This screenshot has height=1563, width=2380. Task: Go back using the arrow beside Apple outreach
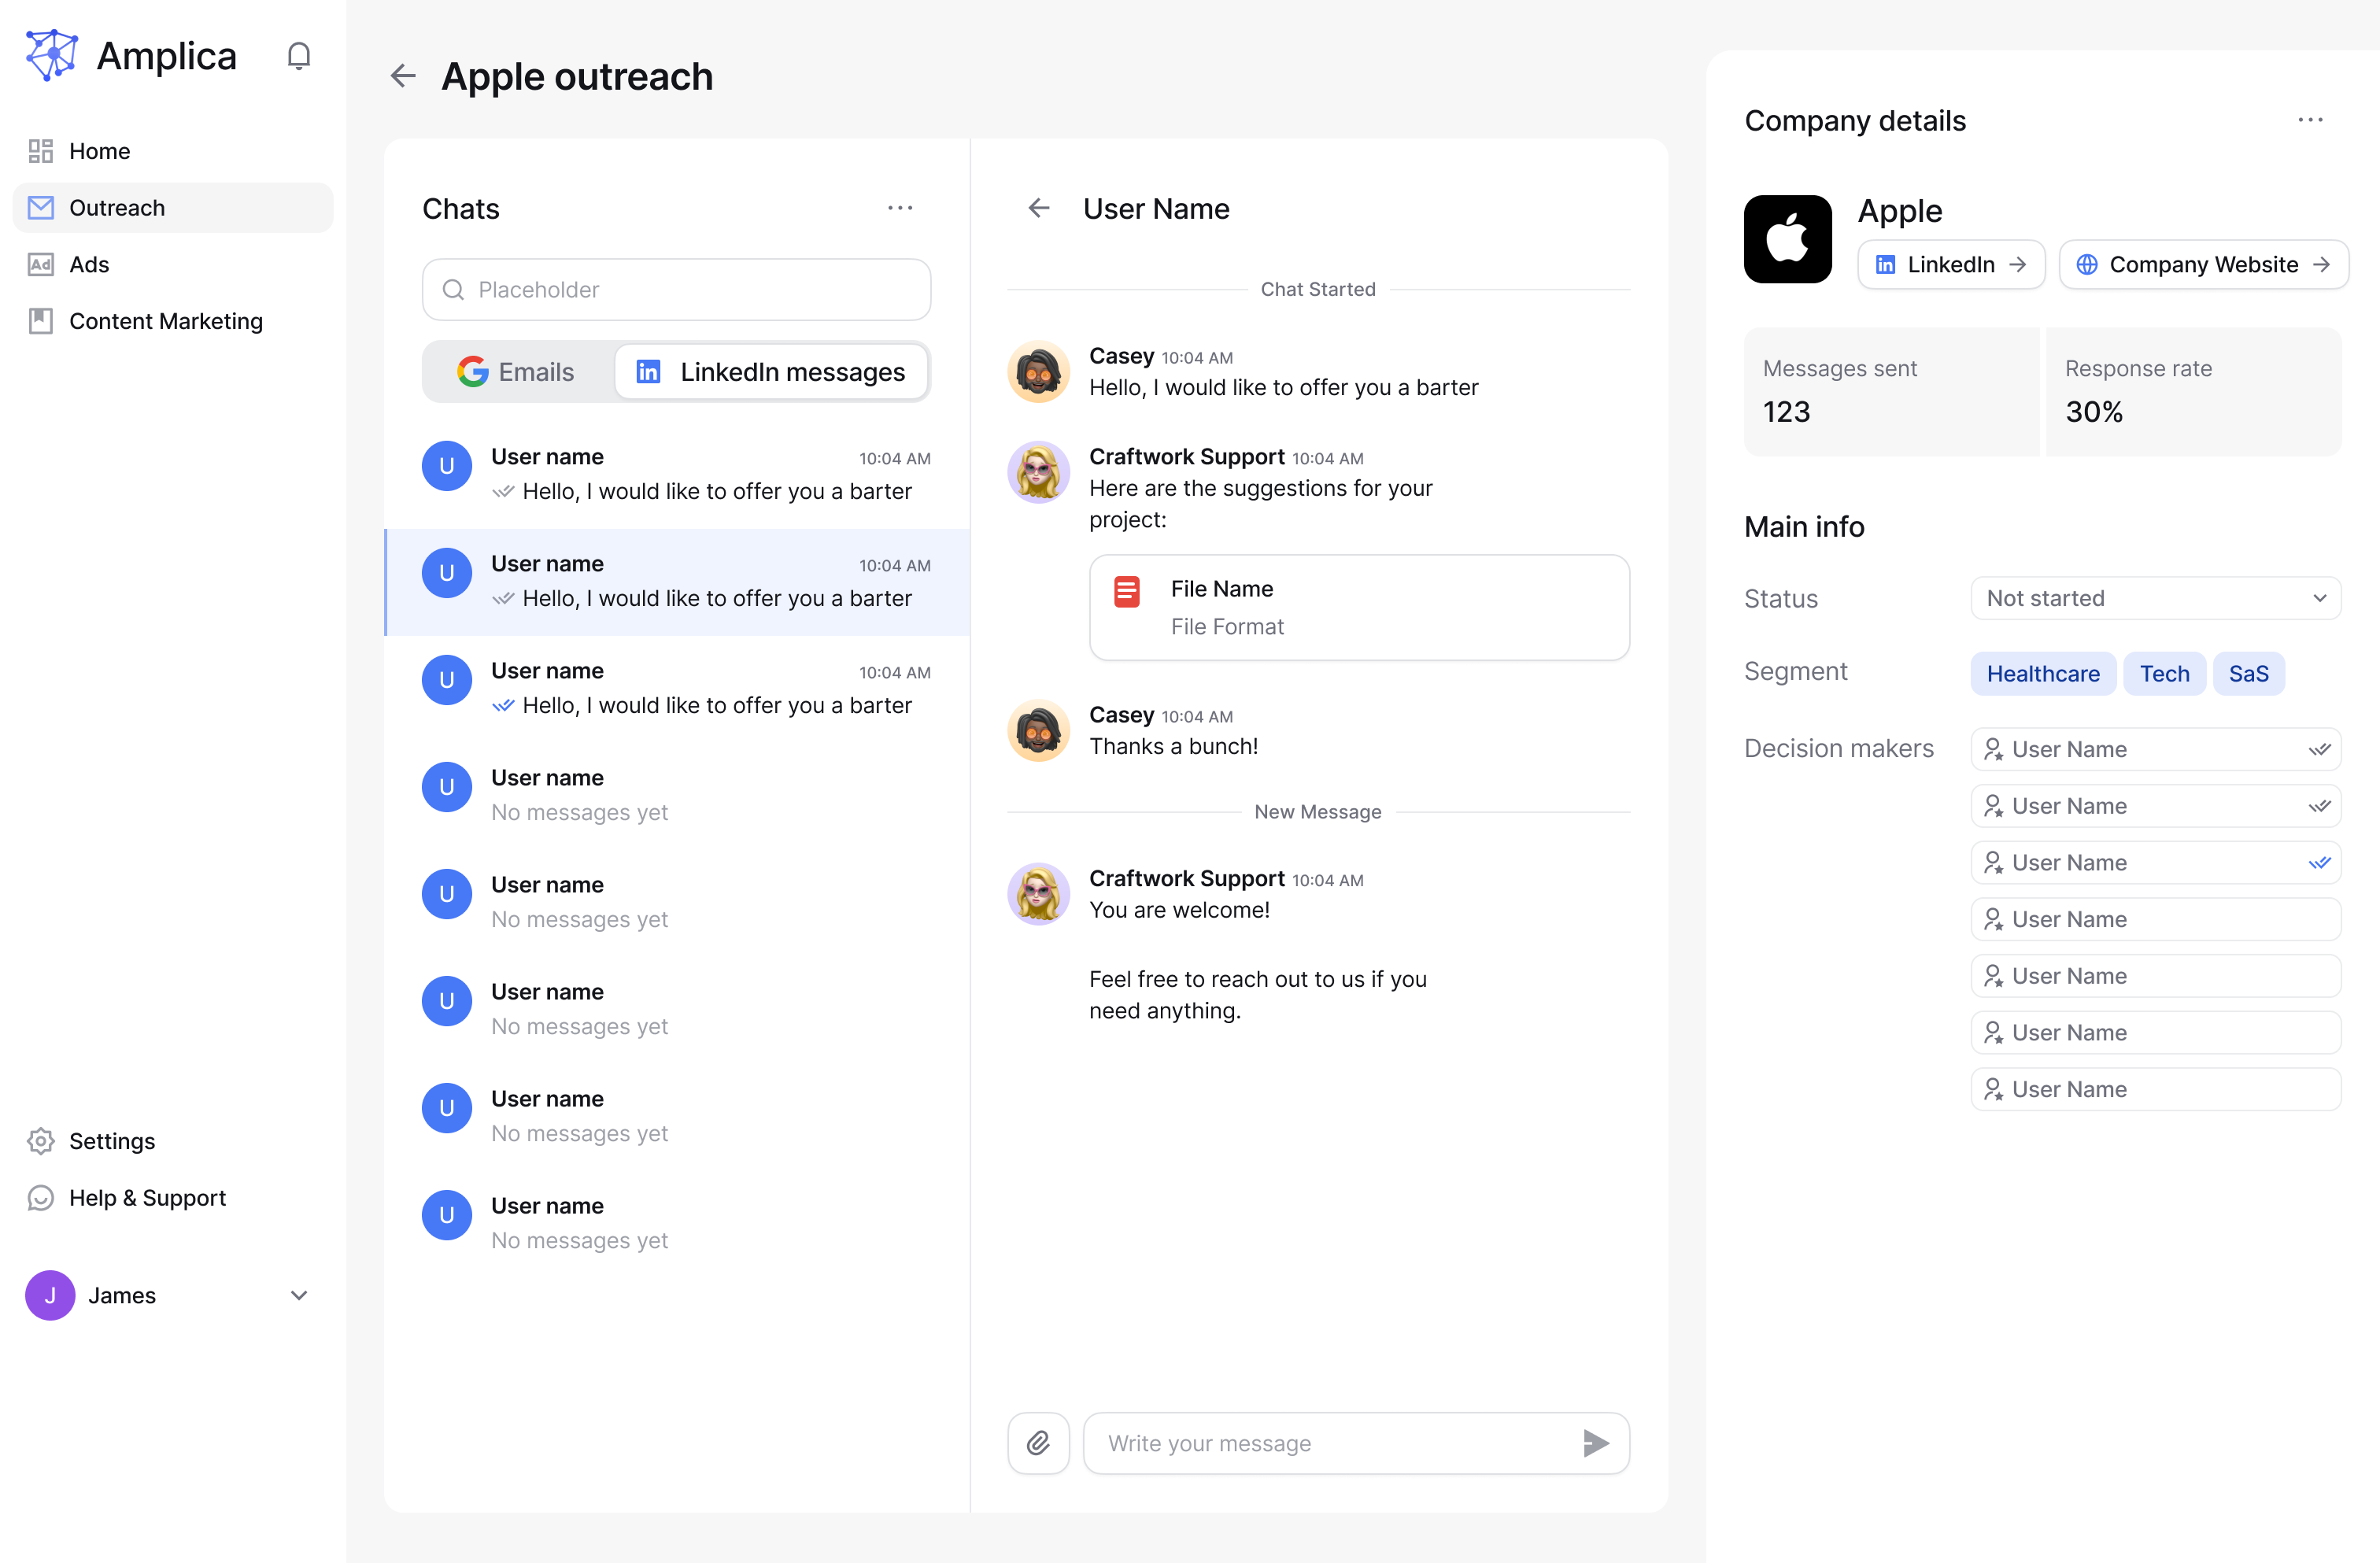point(403,76)
